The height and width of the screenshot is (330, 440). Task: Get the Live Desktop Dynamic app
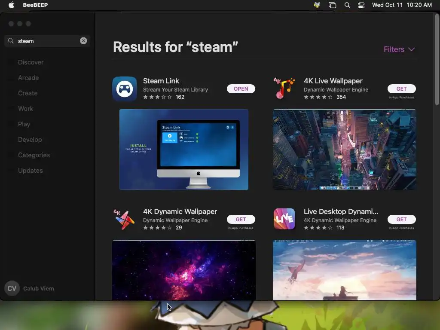pyautogui.click(x=402, y=220)
